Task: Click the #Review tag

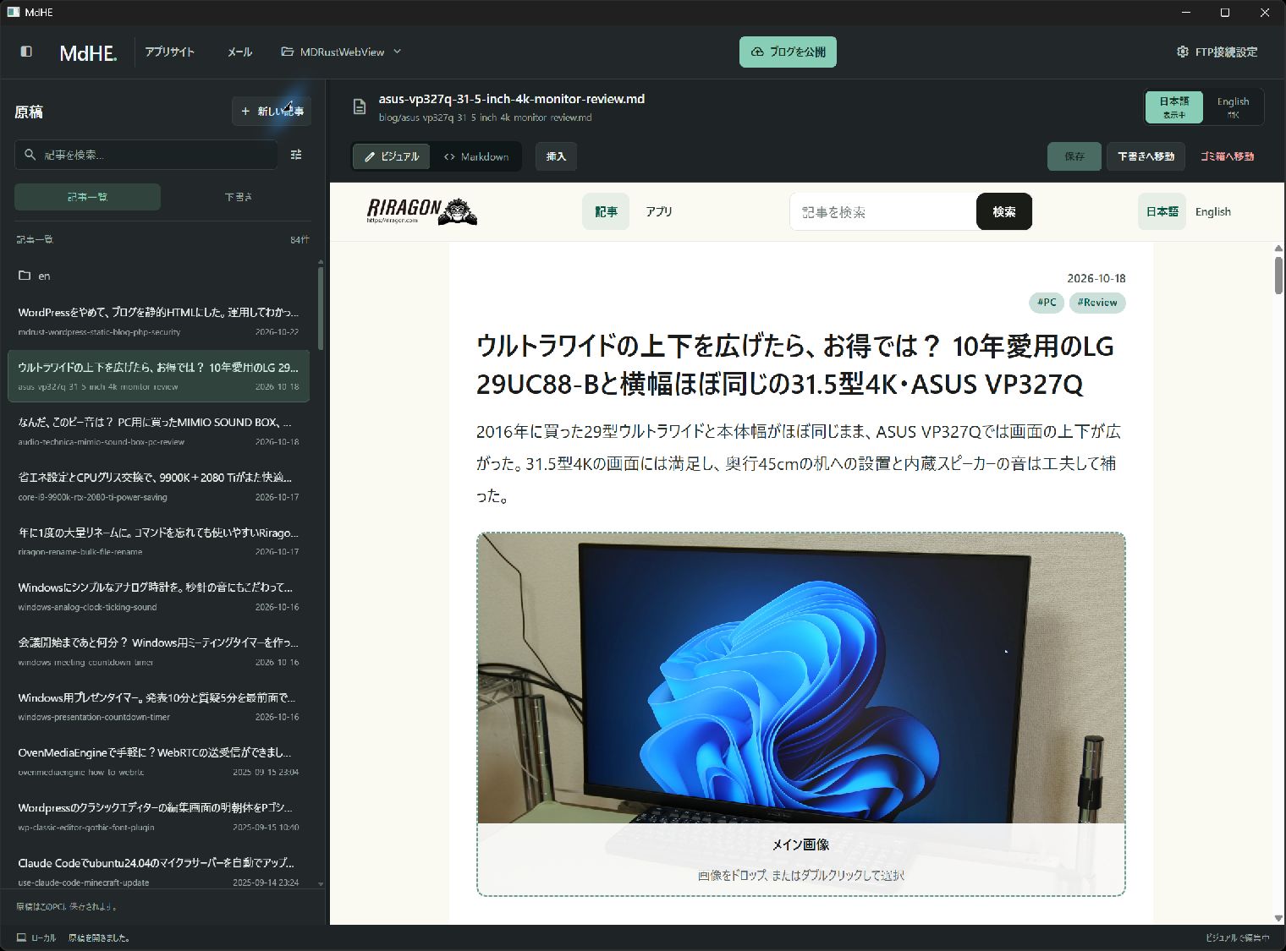Action: (1097, 302)
